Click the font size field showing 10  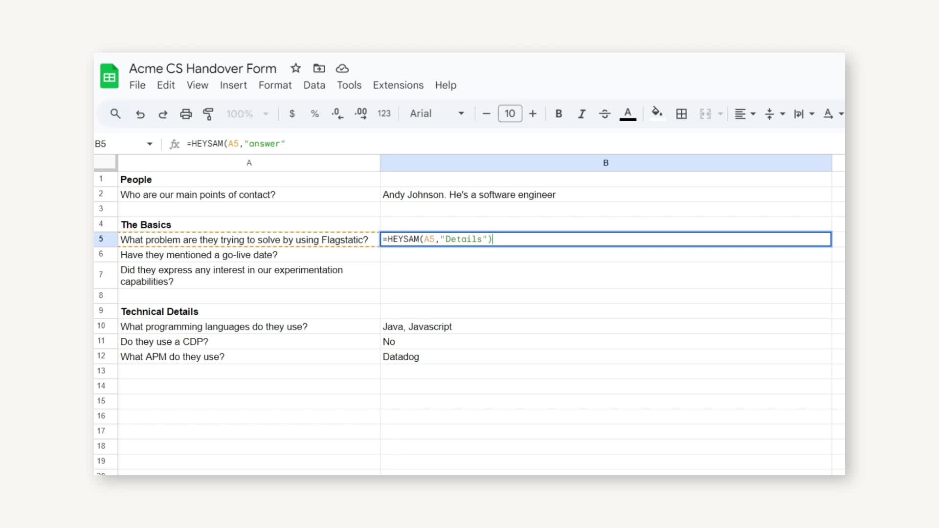[510, 114]
